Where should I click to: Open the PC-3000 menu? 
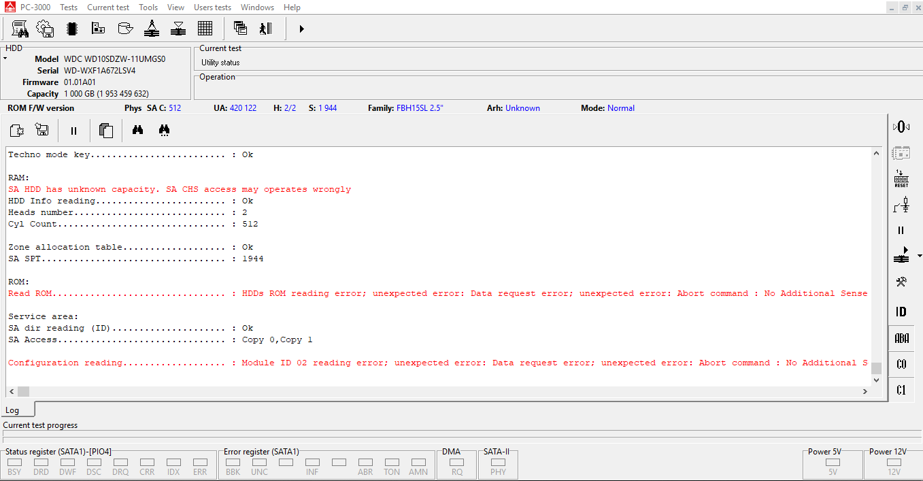[36, 7]
